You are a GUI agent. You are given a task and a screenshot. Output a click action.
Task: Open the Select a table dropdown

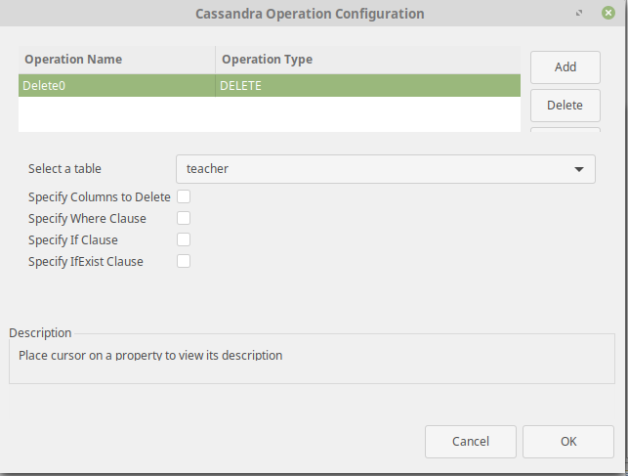(385, 169)
